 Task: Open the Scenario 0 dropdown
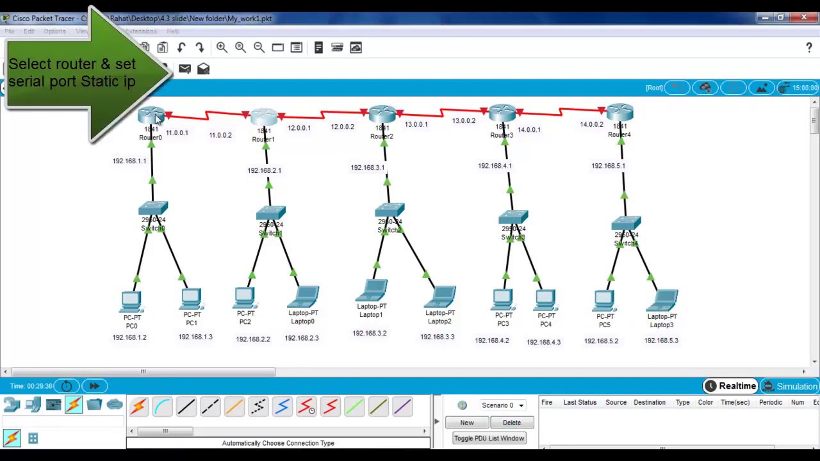coord(503,405)
